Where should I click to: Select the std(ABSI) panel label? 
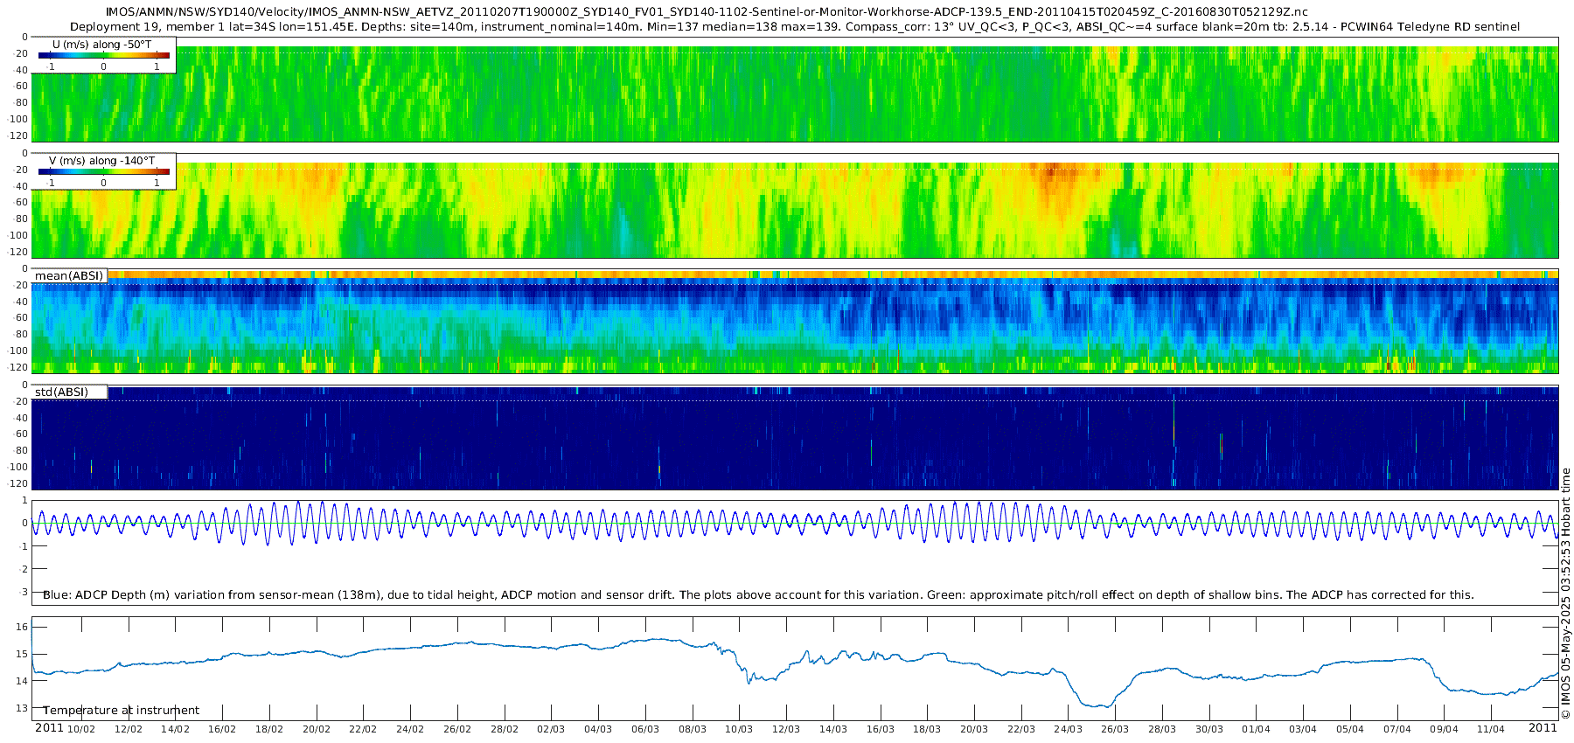click(x=61, y=392)
